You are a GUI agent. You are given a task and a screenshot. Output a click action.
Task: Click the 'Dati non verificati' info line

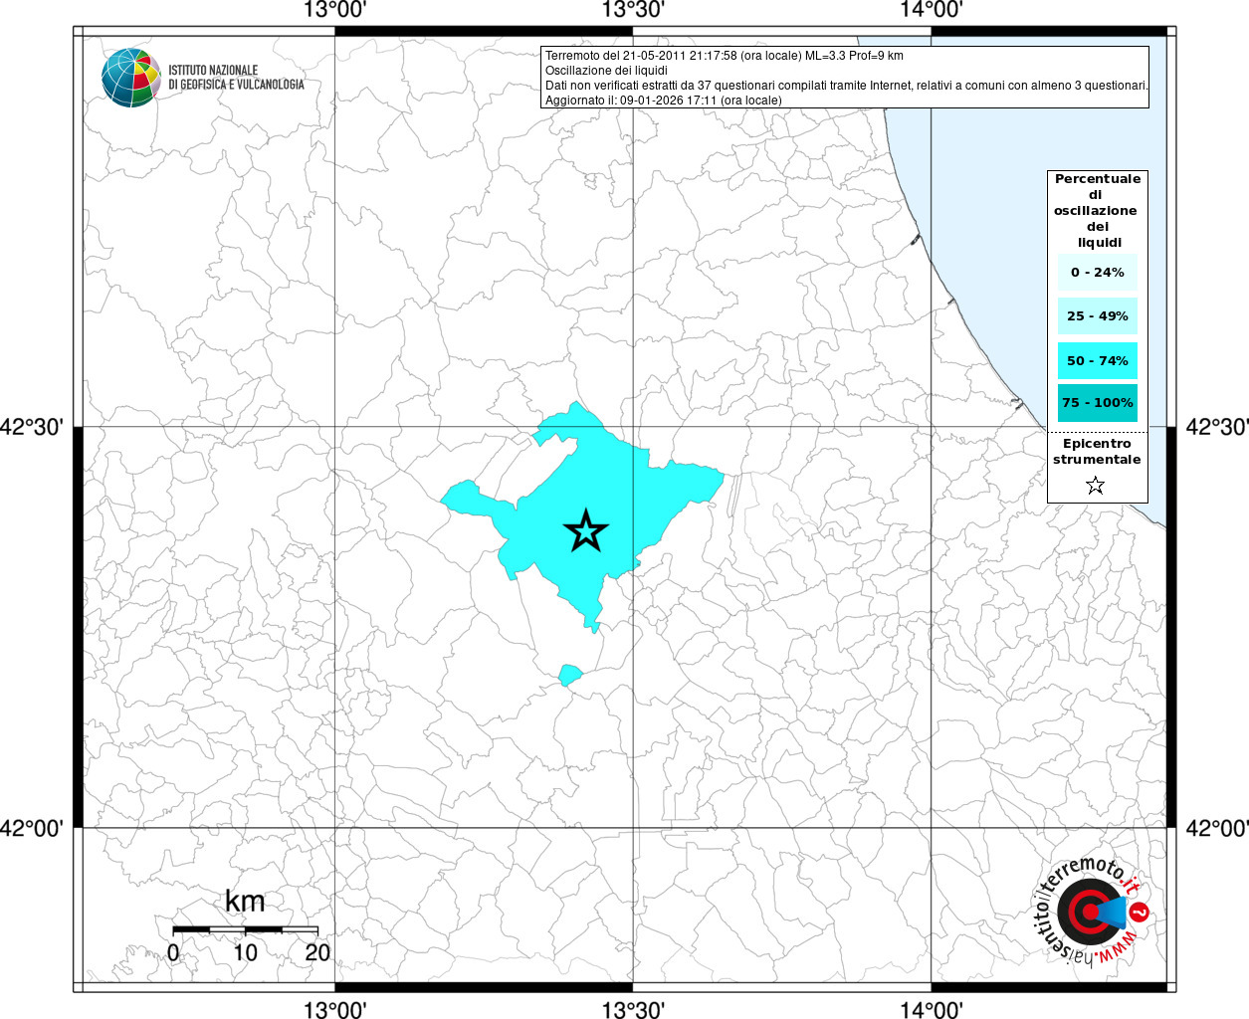coord(847,86)
